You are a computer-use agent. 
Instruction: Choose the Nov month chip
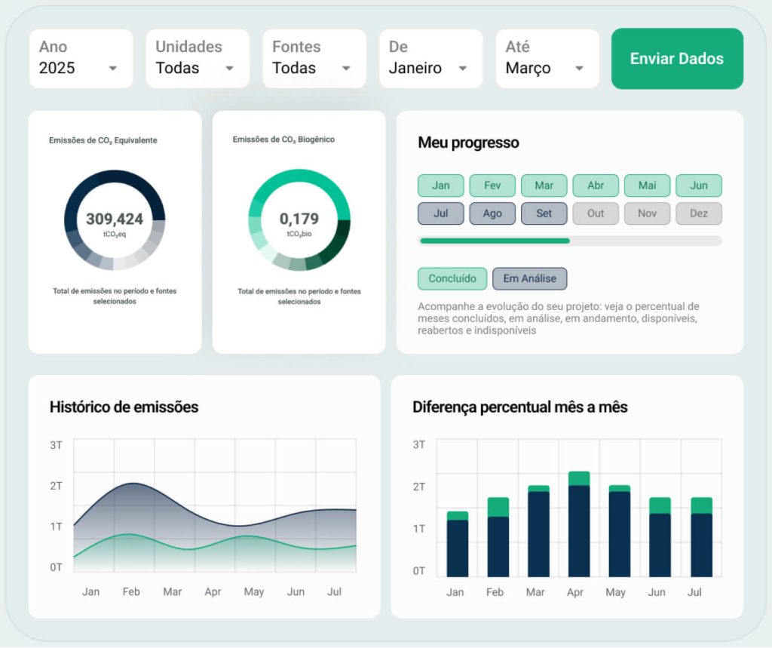coord(648,213)
